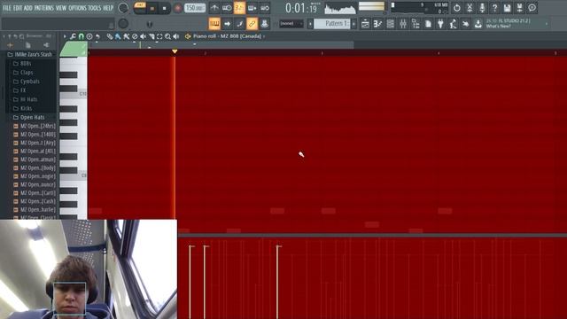This screenshot has width=567, height=319.
Task: Open the VIEW menu
Action: click(x=61, y=8)
